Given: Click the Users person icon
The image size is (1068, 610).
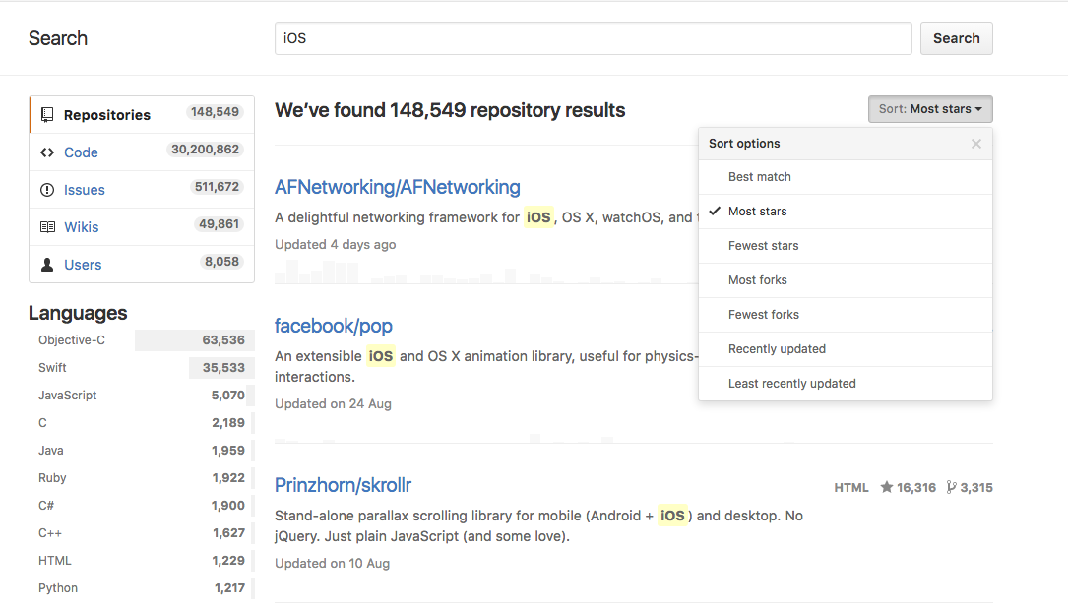Looking at the screenshot, I should (x=47, y=264).
